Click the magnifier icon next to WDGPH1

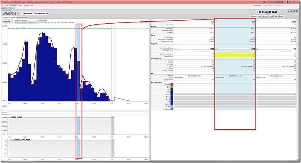click(18, 13)
